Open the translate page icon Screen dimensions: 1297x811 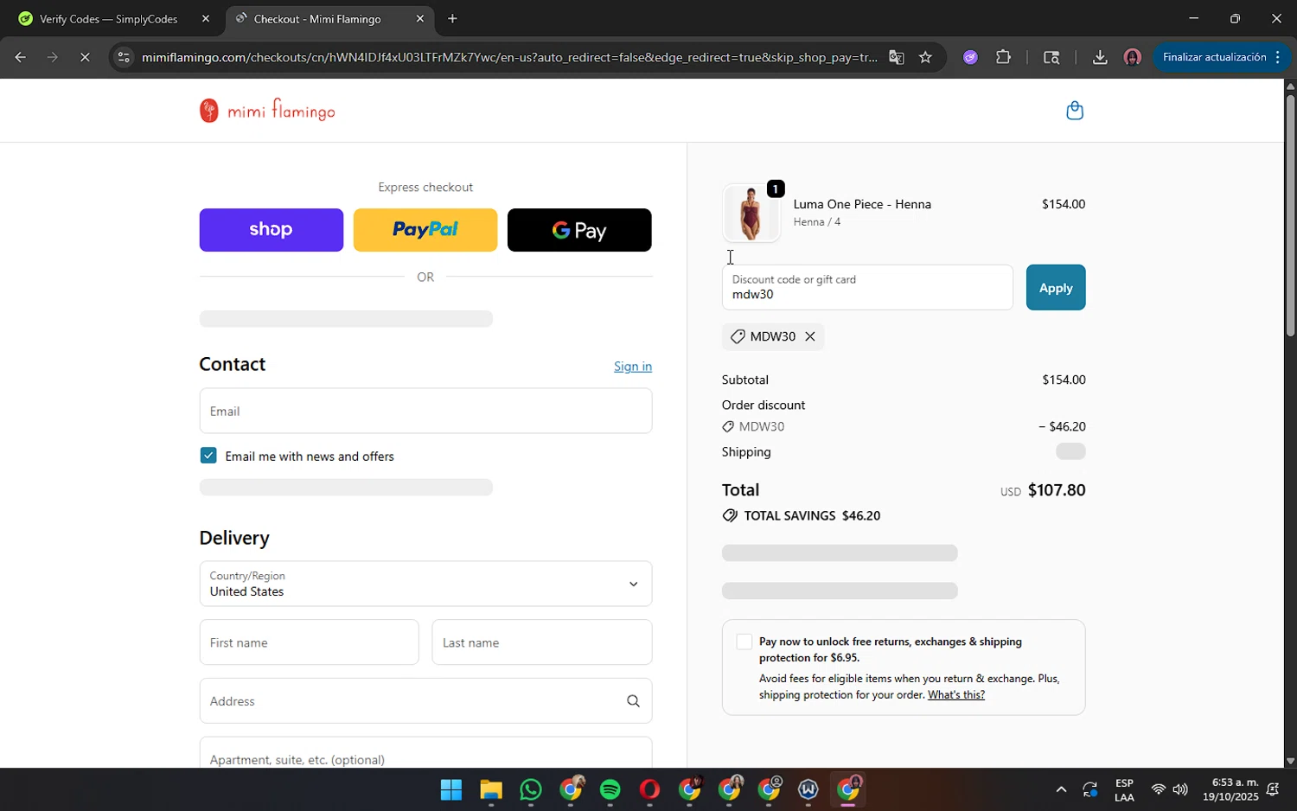(896, 57)
